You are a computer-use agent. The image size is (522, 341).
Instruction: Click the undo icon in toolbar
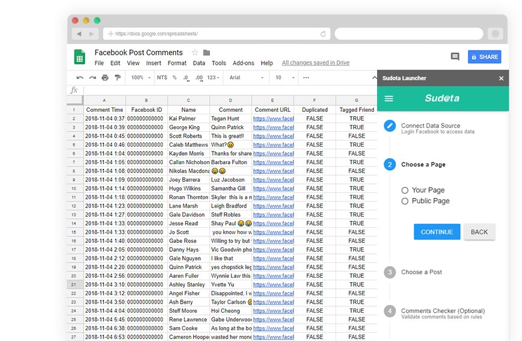[80, 78]
